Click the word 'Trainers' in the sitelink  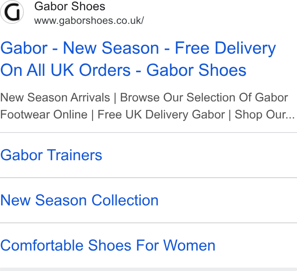pyautogui.click(x=74, y=155)
